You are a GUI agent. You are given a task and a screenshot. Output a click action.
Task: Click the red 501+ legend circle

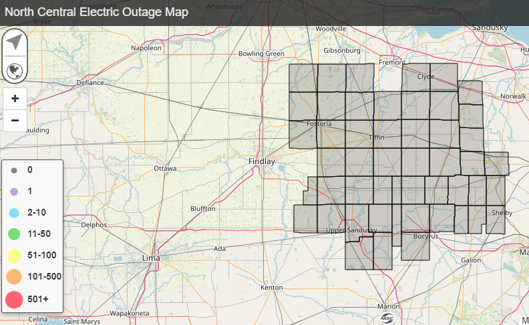click(x=14, y=300)
